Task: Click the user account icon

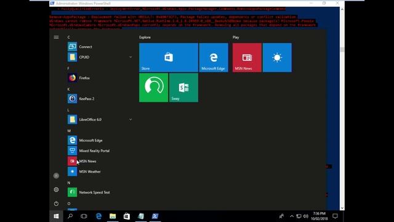Action: coord(56,176)
